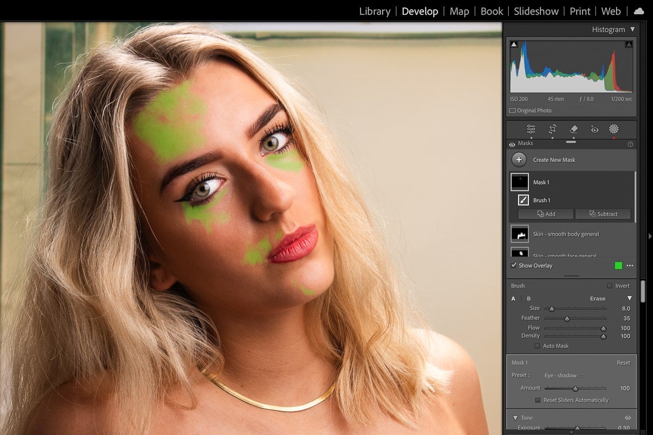Click the brush Size slider handle
Viewport: 653px width, 435px height.
tap(551, 309)
